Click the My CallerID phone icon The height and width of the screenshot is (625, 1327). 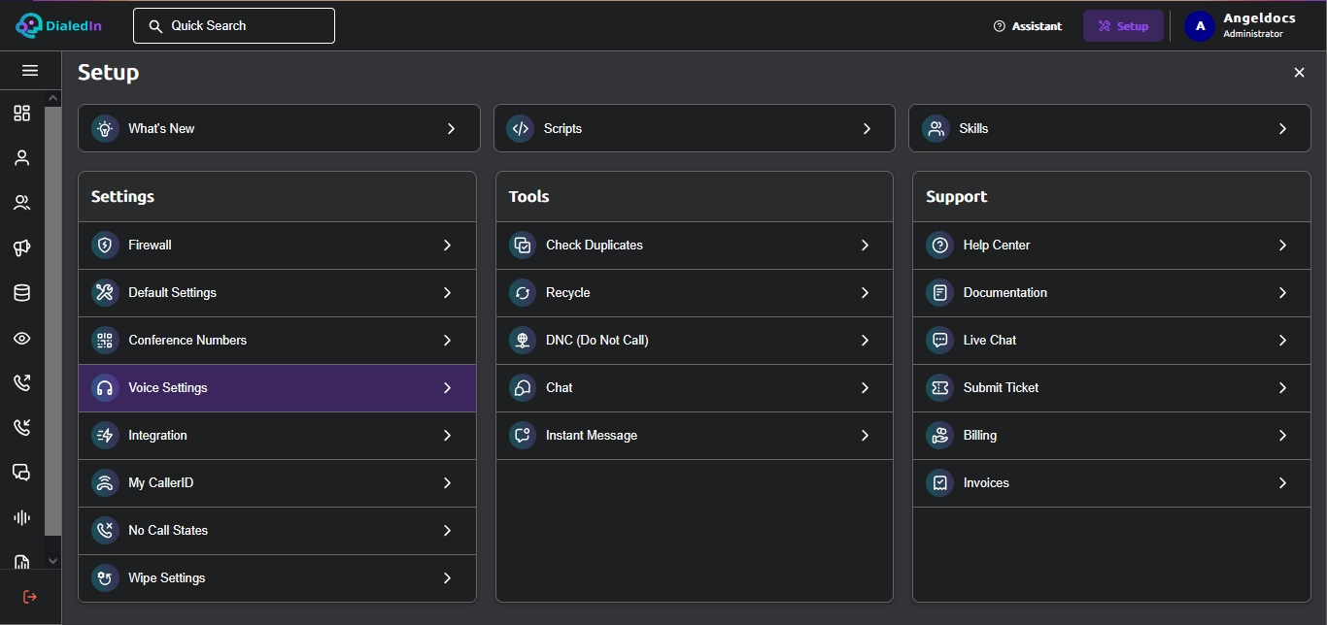(x=105, y=483)
